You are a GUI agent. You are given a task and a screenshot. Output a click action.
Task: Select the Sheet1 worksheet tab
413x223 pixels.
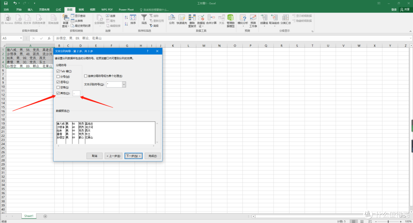click(29, 216)
